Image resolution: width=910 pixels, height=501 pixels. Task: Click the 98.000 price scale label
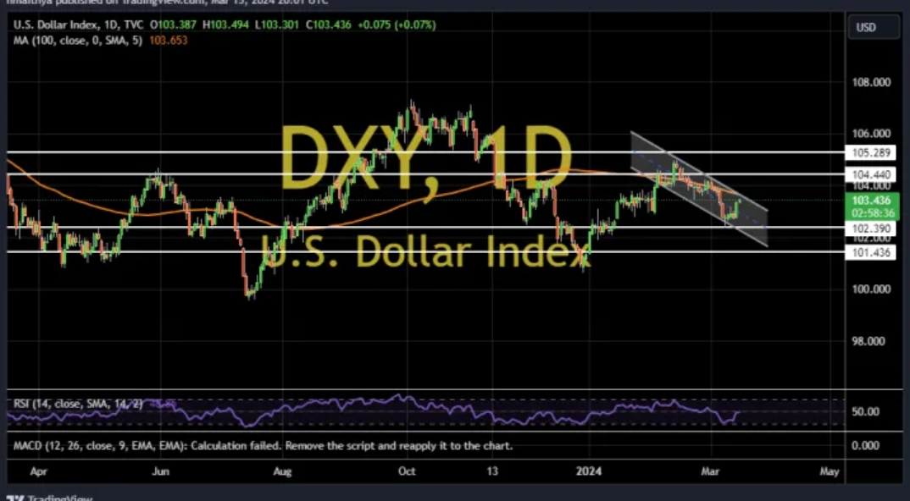(x=870, y=341)
